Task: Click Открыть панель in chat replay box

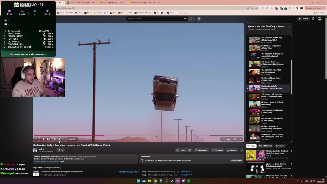Action: click(236, 160)
